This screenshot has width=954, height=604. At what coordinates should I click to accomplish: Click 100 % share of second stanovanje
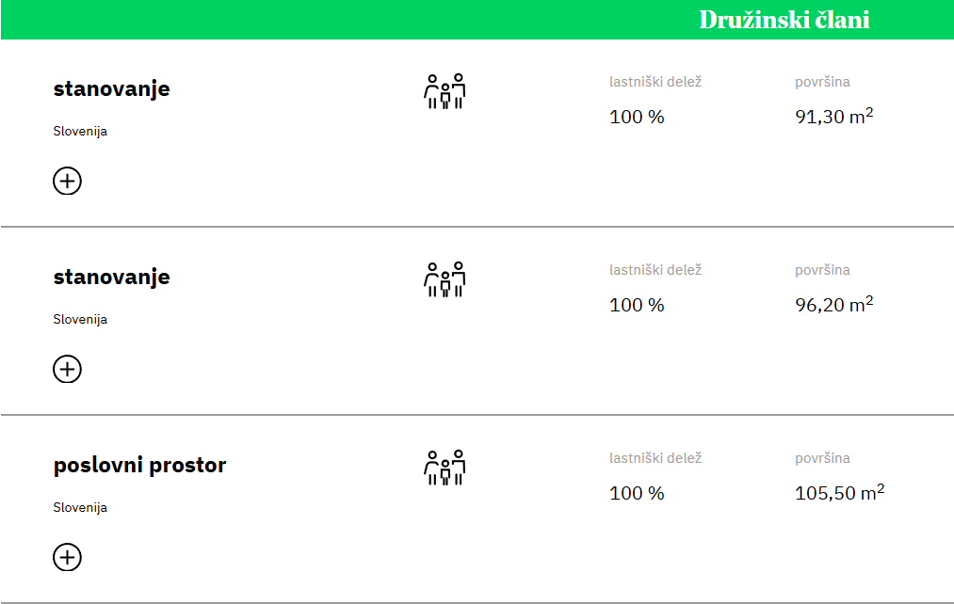(x=637, y=305)
